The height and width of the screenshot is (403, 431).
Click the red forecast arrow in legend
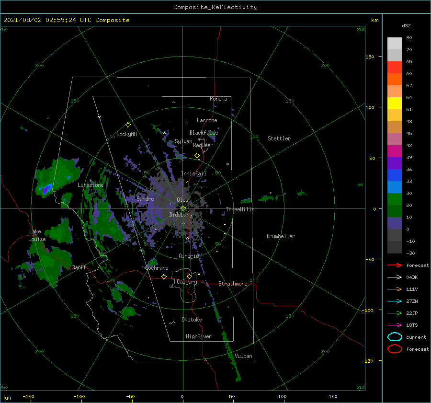(395, 265)
